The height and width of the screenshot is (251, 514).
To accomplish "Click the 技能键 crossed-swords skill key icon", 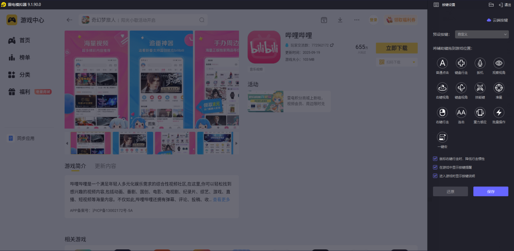I will tap(480, 88).
